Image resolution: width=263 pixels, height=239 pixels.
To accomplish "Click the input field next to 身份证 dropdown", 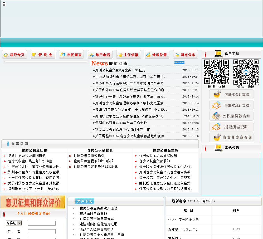I will tap(42, 223).
